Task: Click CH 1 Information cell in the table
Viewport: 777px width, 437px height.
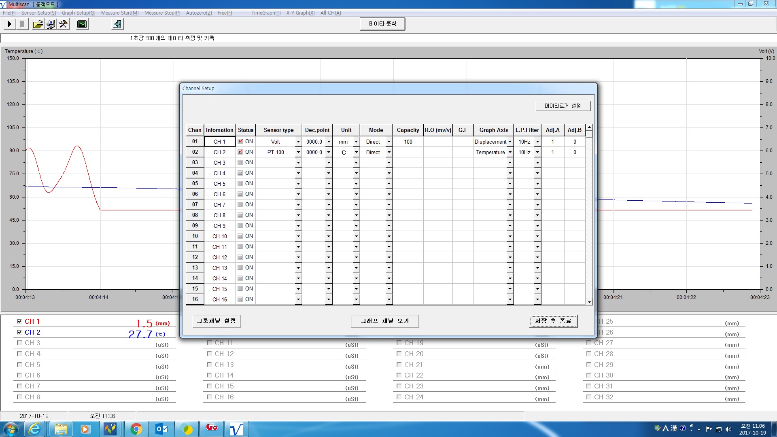Action: (219, 142)
